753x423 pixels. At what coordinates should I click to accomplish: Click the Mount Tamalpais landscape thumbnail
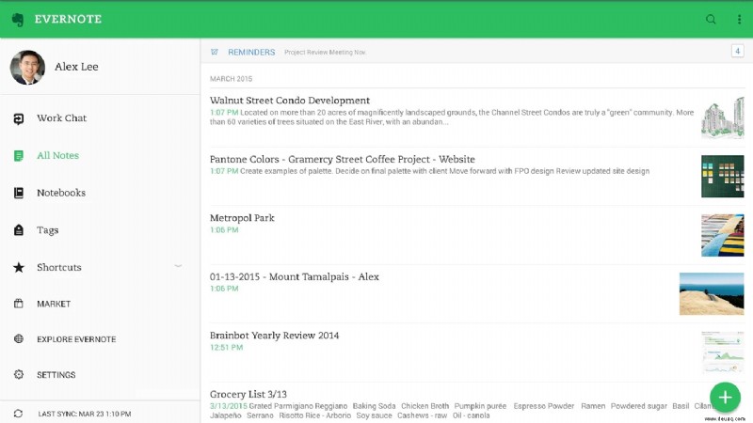click(712, 293)
